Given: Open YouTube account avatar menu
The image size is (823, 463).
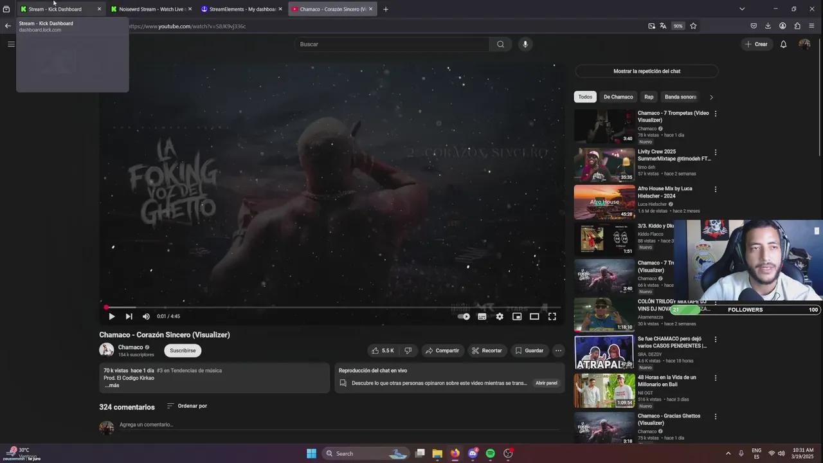Looking at the screenshot, I should 804,44.
